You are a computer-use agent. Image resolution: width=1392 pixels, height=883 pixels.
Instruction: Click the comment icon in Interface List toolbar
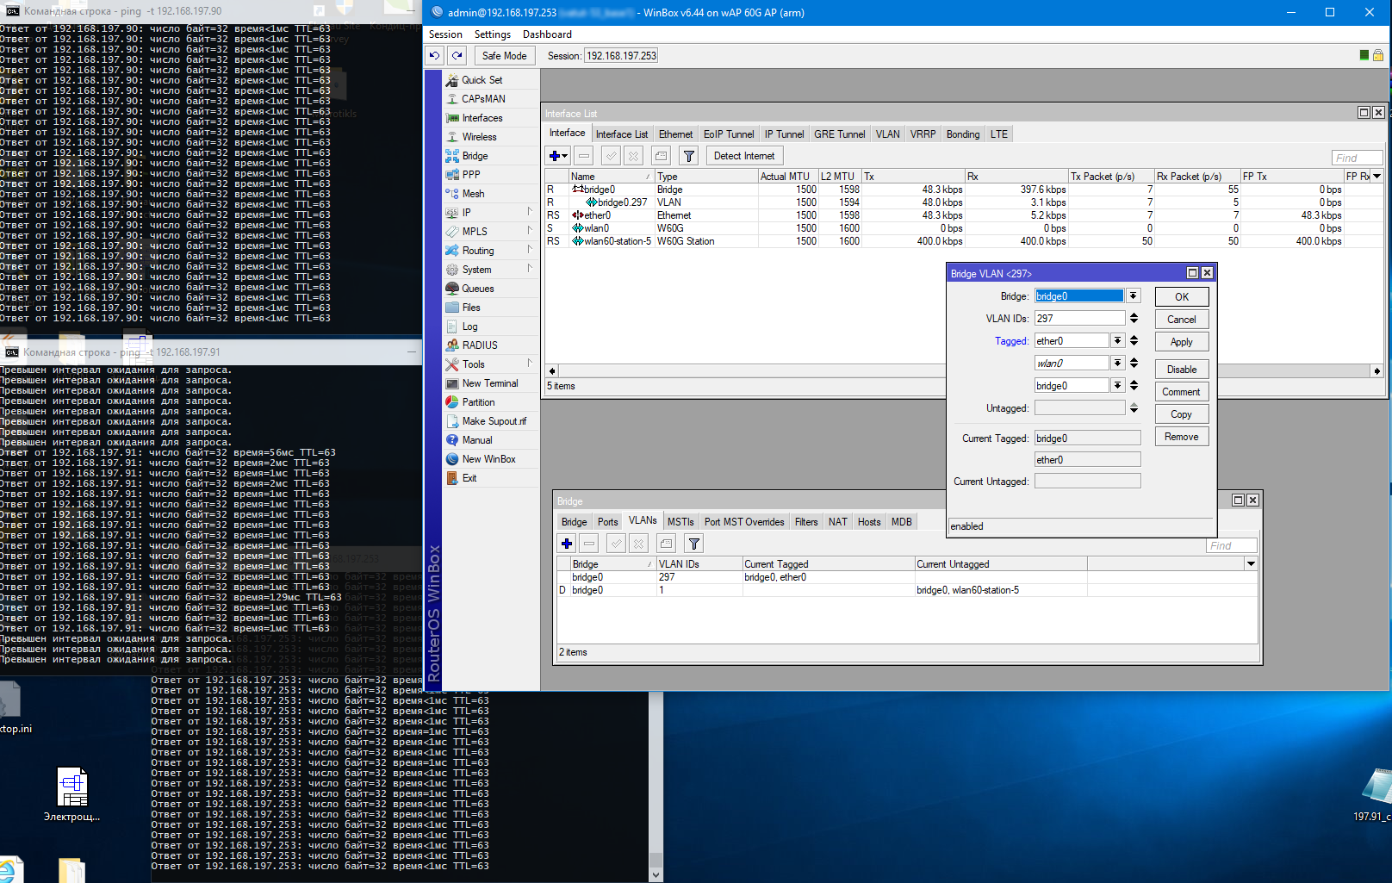tap(661, 156)
